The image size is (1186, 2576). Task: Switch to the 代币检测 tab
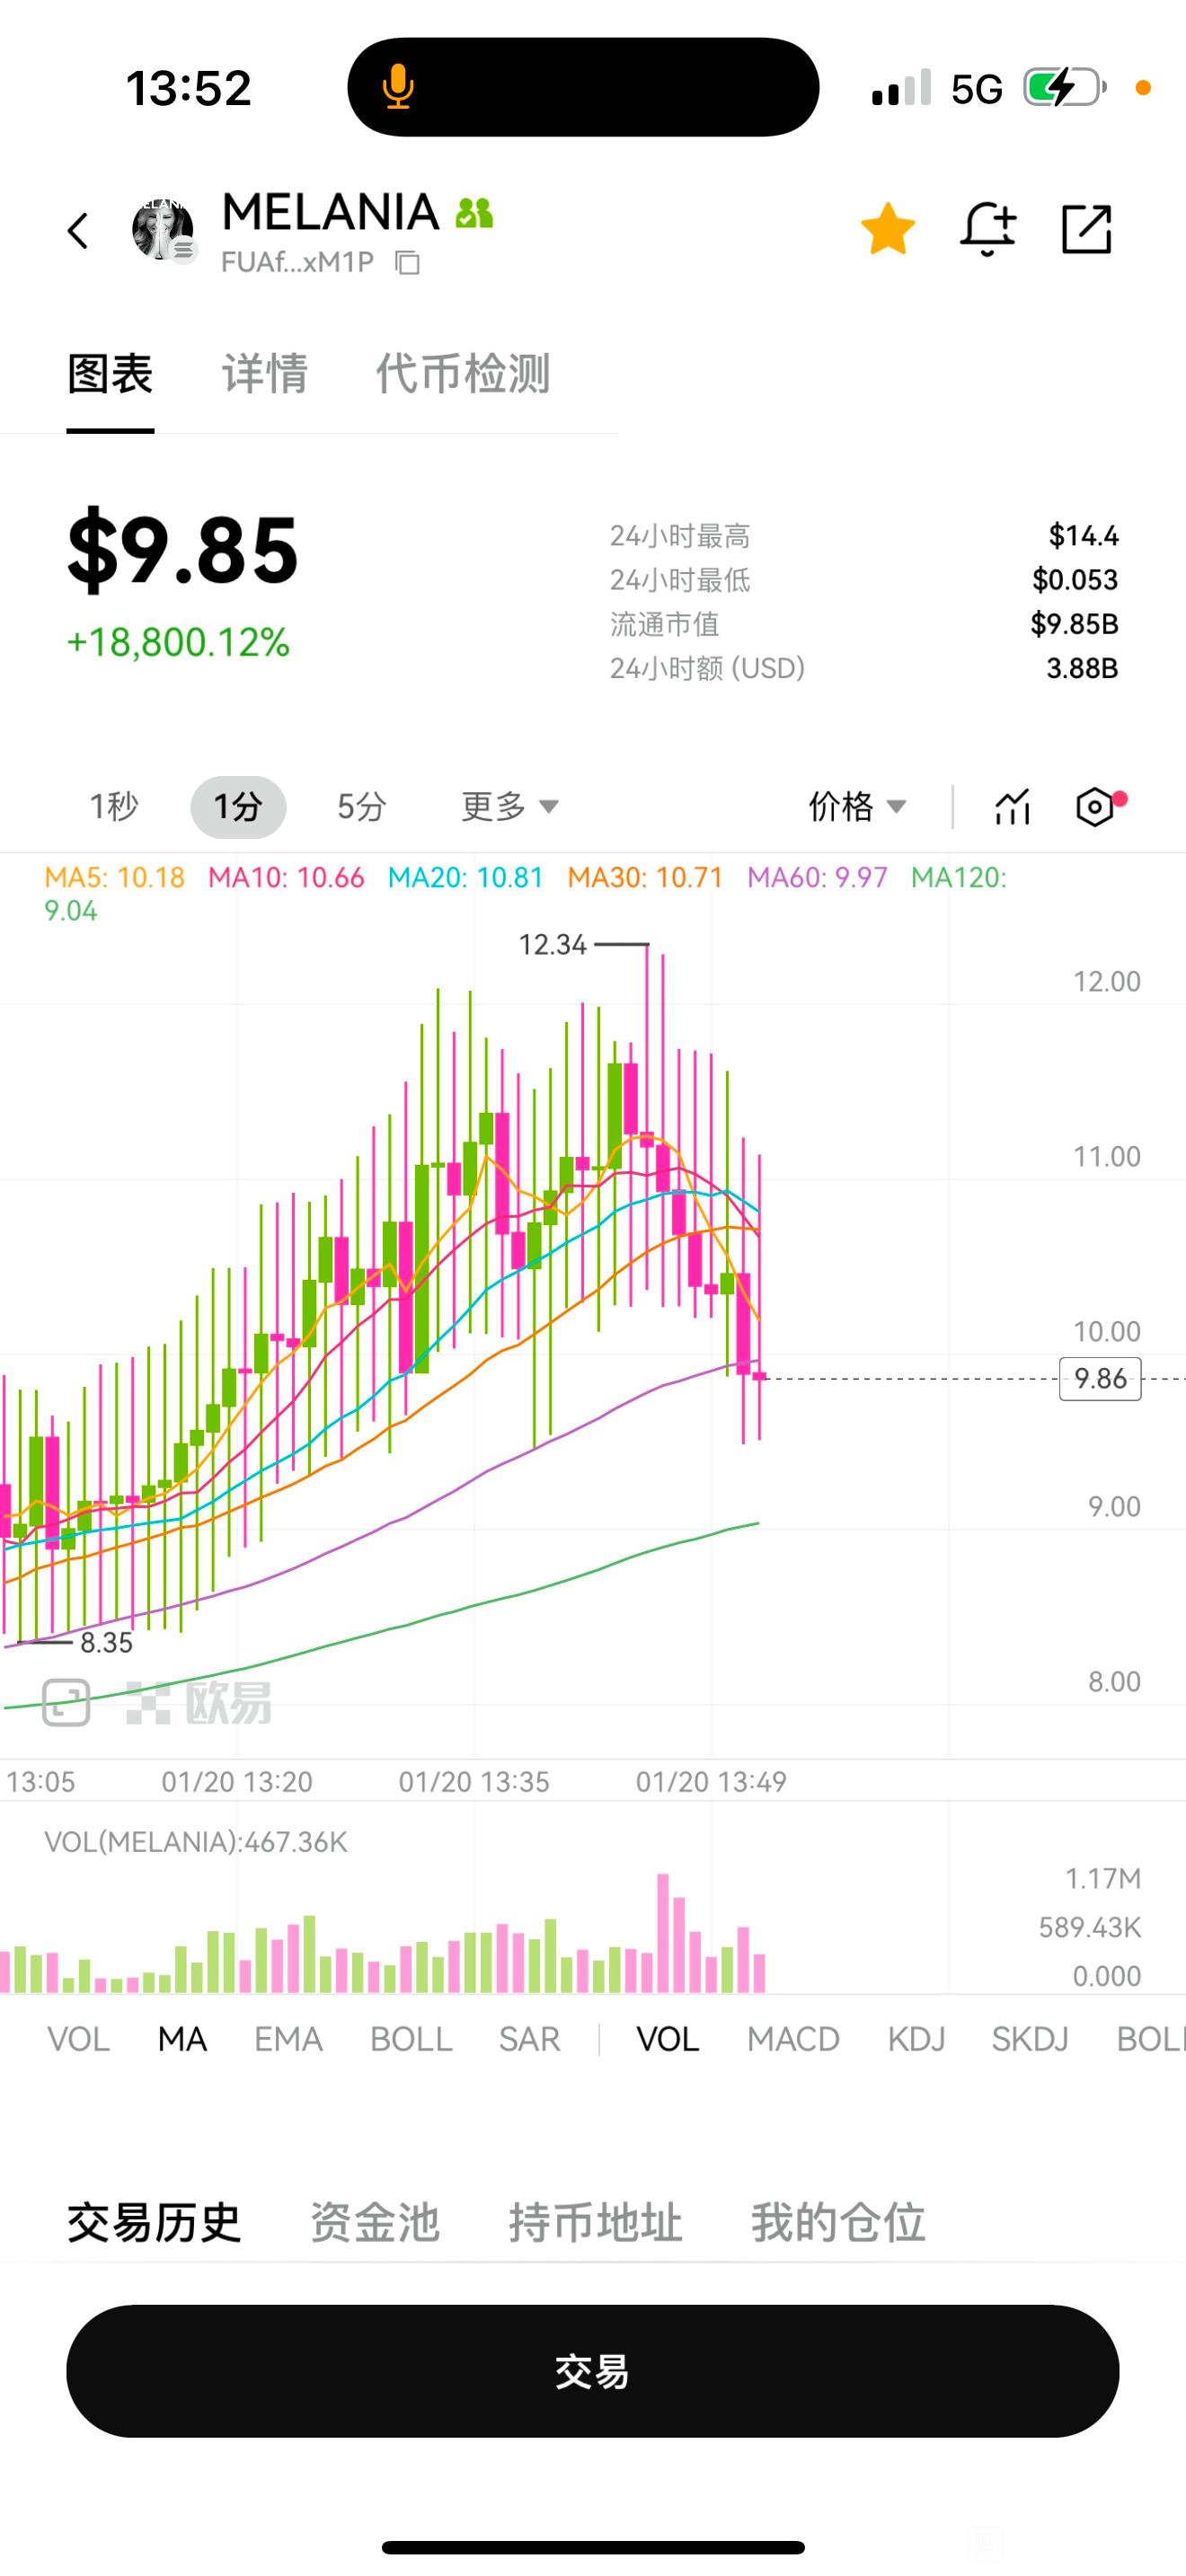[462, 374]
